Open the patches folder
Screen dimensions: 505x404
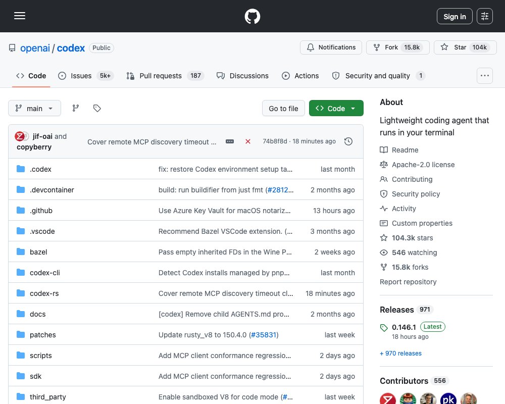43,335
